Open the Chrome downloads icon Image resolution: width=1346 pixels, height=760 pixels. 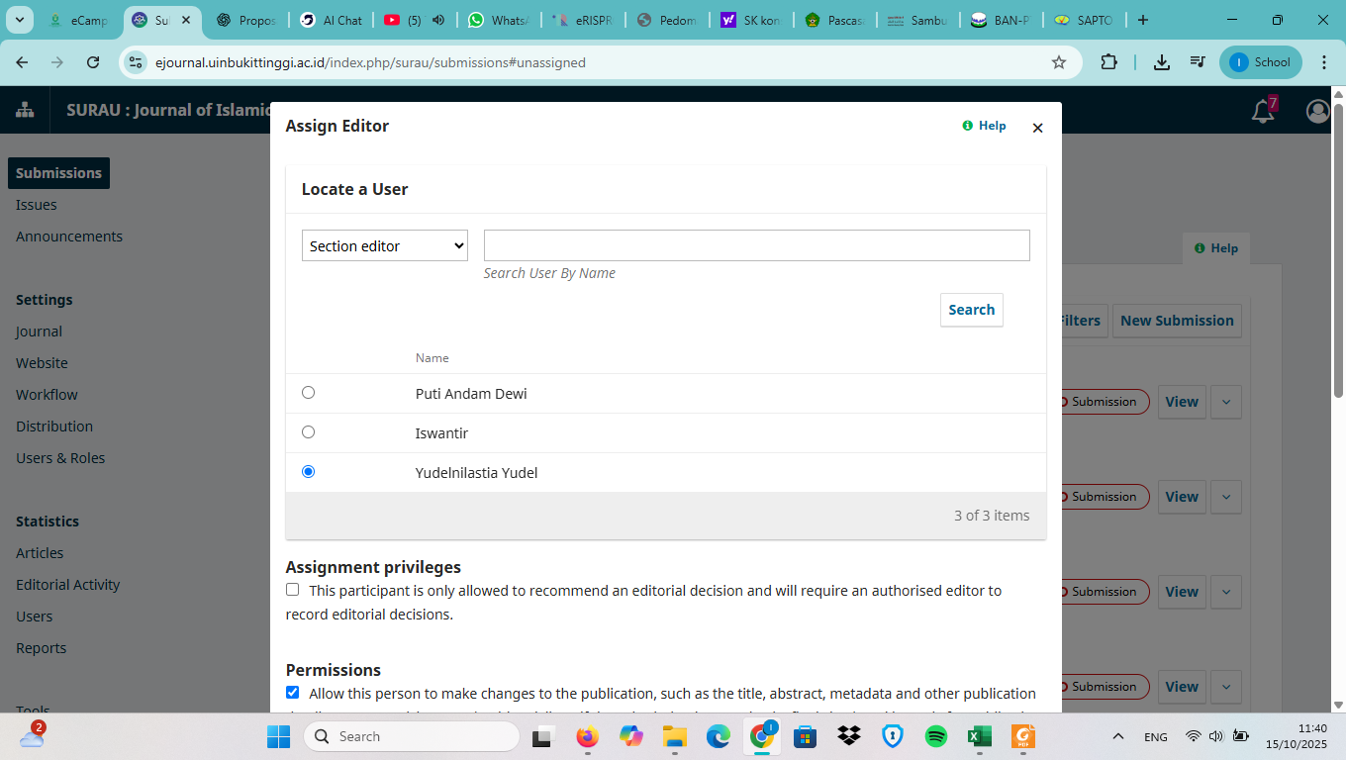(x=1162, y=62)
